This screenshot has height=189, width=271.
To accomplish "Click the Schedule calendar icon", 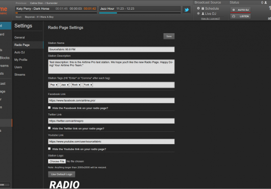I will tap(203, 8).
